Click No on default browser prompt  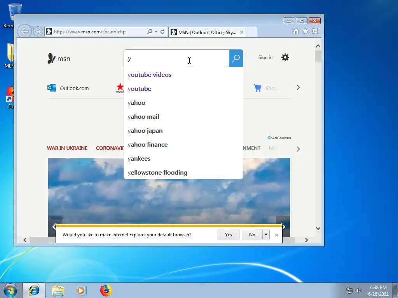pyautogui.click(x=252, y=235)
